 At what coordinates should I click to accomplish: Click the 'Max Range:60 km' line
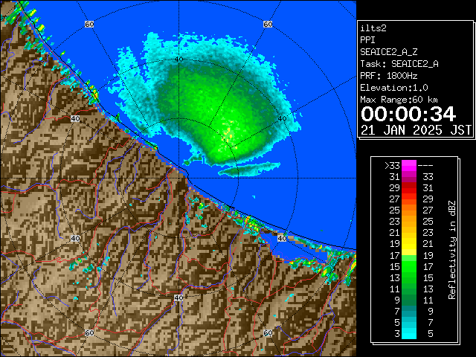tap(399, 100)
